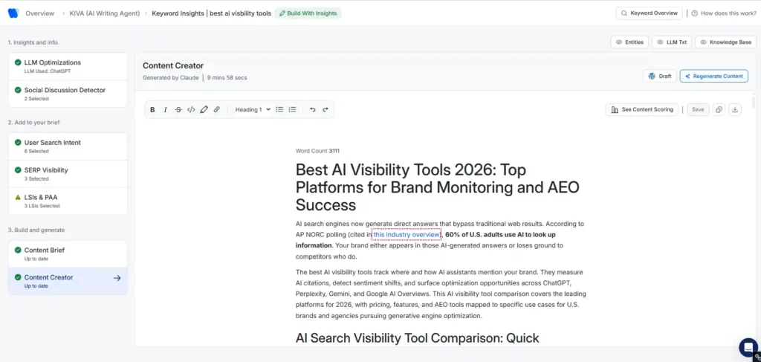
Task: Open LLM Txt view
Action: tap(672, 42)
